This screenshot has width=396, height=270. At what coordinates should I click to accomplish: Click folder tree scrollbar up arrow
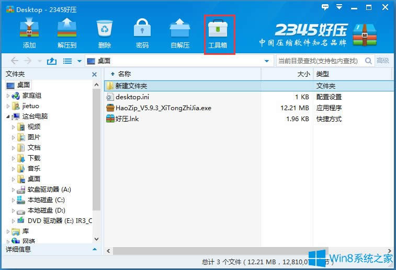click(x=96, y=85)
